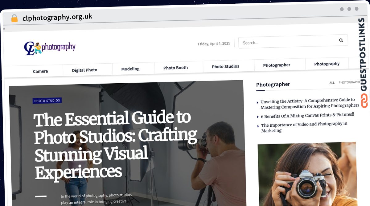Click the Friday, April 4, 2025 date text

tap(214, 44)
